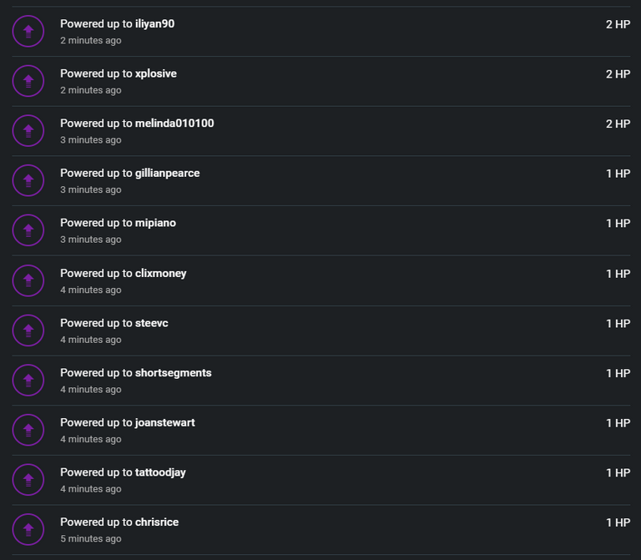Open gillianpearce username link

click(167, 174)
